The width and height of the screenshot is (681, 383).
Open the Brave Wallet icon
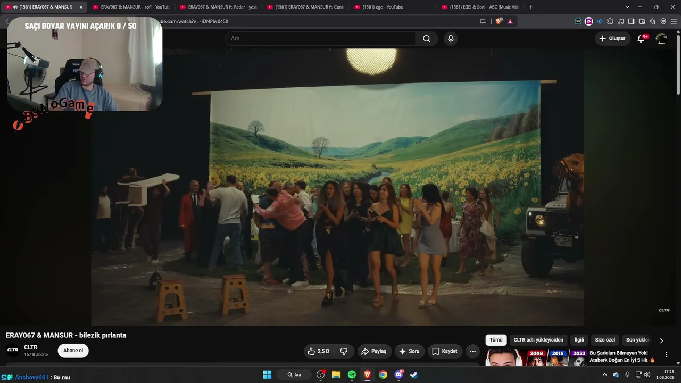pyautogui.click(x=642, y=21)
